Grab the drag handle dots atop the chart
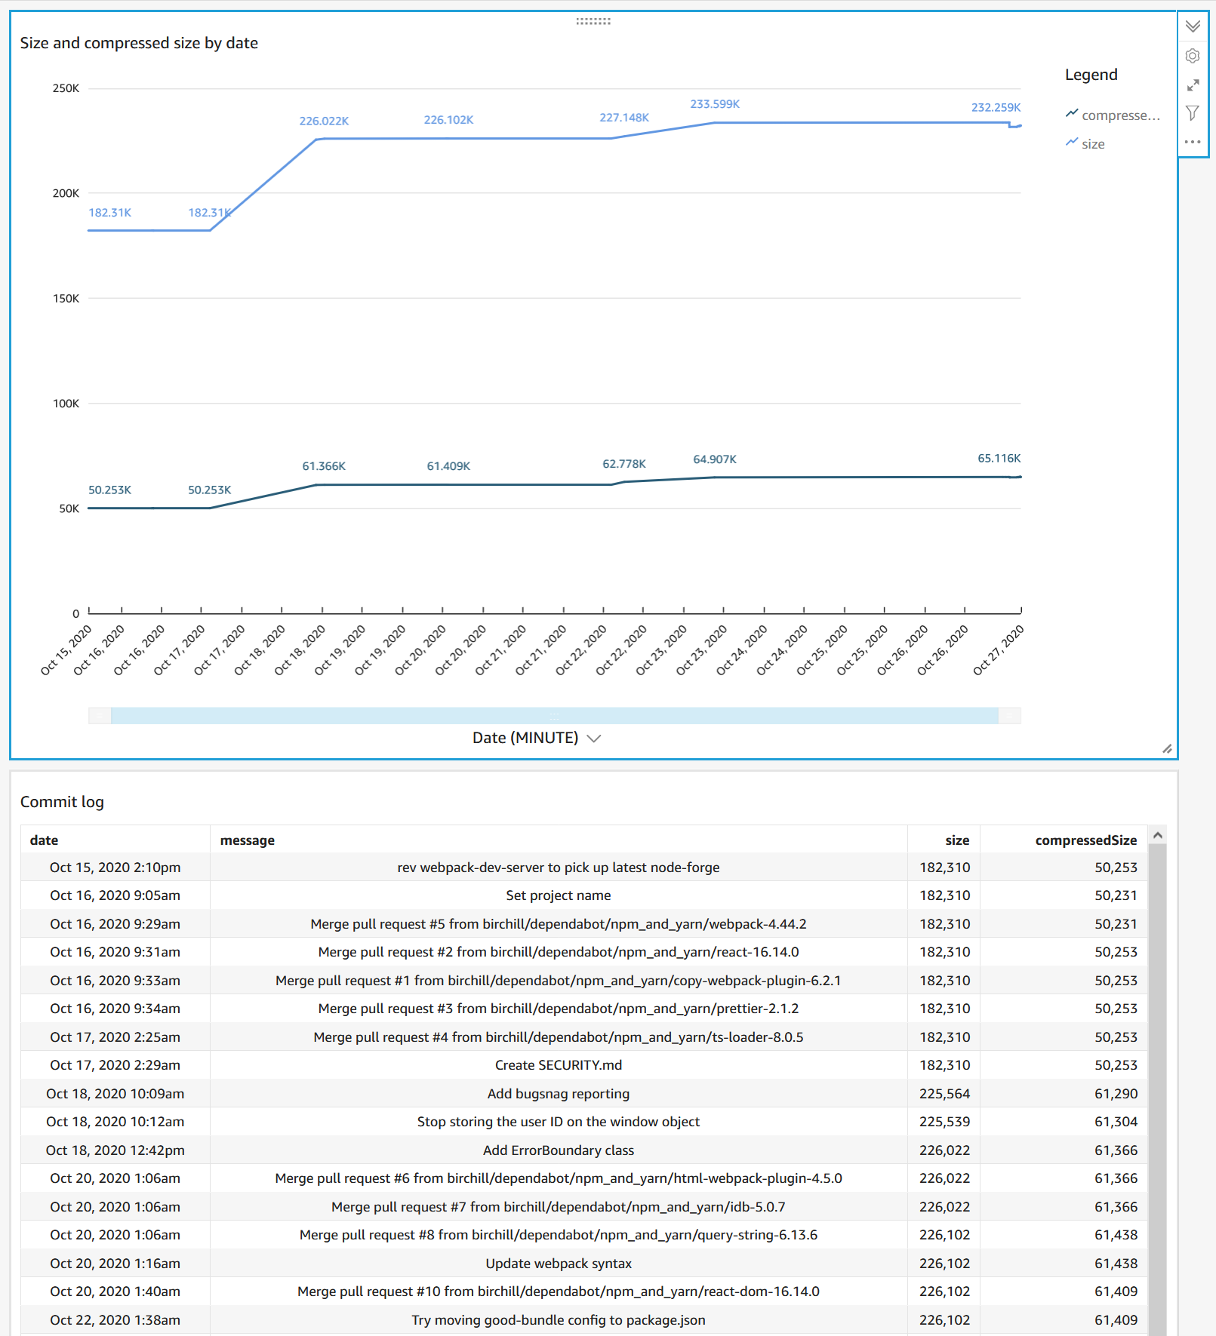This screenshot has height=1336, width=1216. click(x=593, y=21)
